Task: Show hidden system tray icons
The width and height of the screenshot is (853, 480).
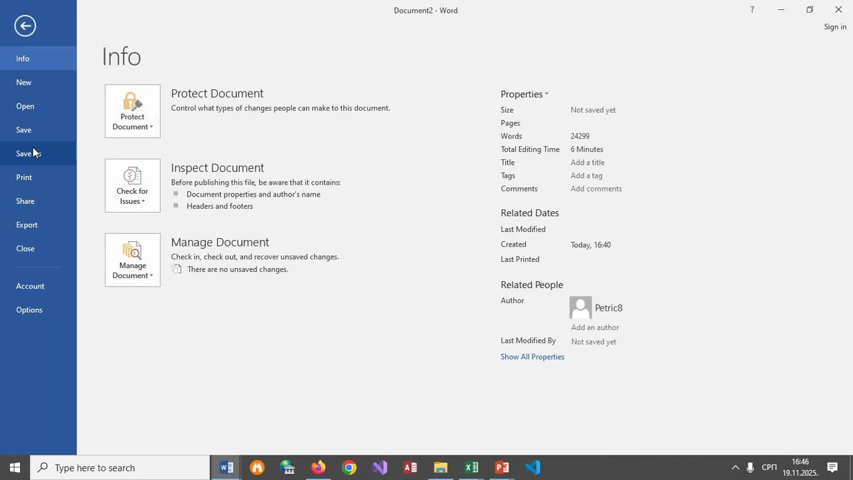Action: 736,467
